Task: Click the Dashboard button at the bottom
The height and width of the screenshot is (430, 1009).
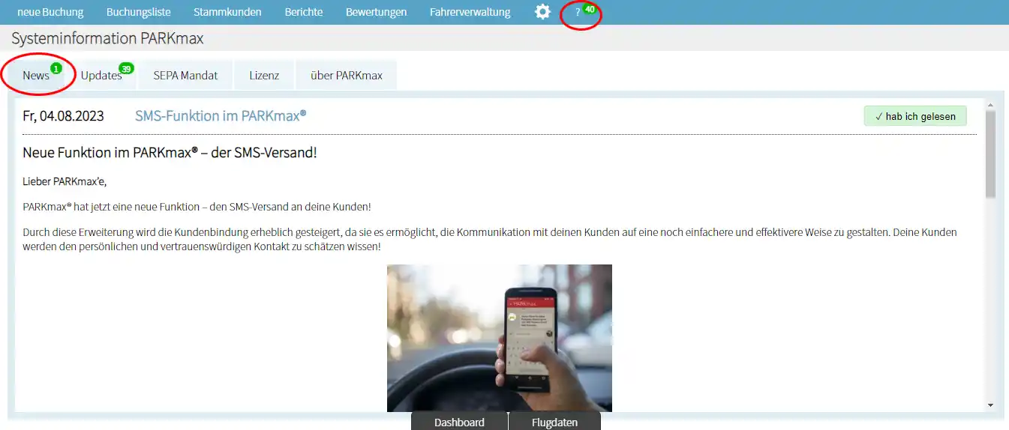Action: click(459, 422)
